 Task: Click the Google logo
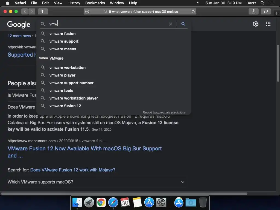[x=19, y=24]
